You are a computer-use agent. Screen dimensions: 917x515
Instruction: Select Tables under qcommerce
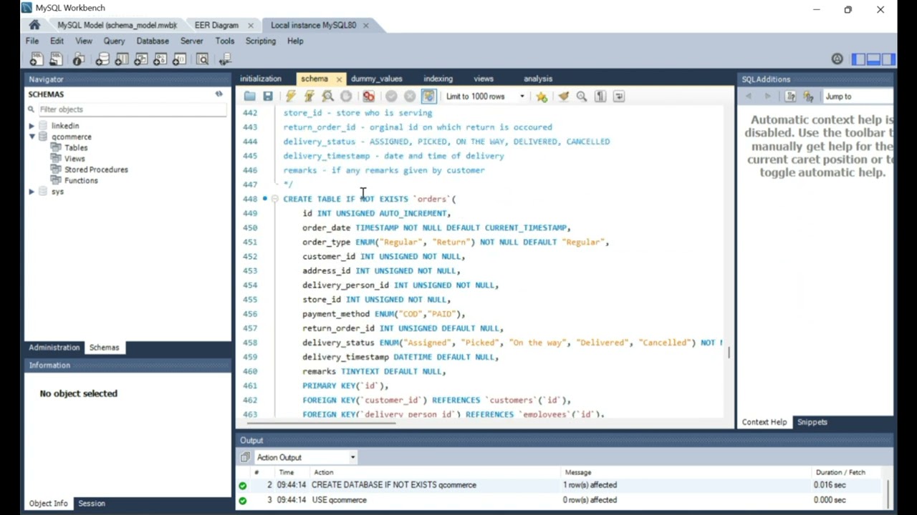(x=76, y=147)
